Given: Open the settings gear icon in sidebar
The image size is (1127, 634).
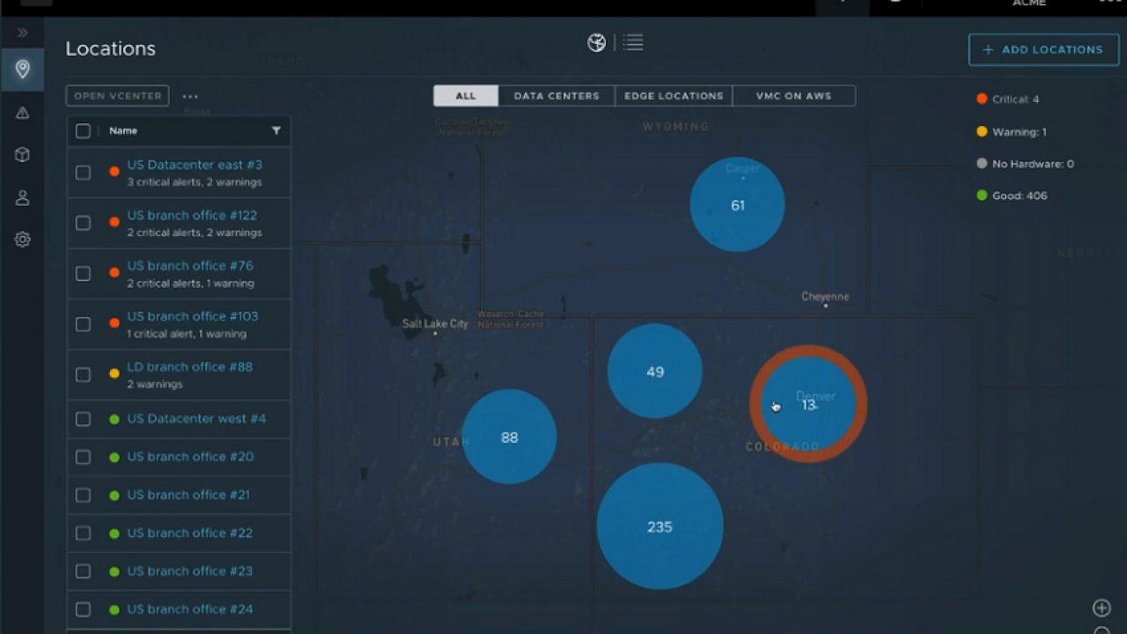Looking at the screenshot, I should [23, 240].
